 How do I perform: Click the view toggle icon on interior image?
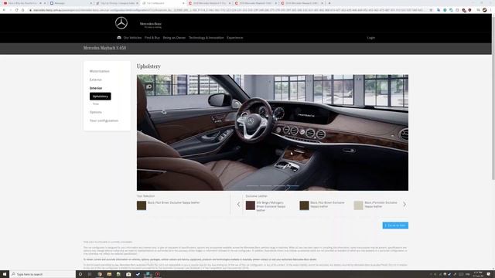149,86
